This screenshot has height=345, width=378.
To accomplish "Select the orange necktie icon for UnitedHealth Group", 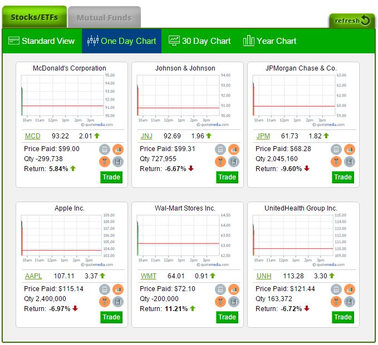I will click(336, 302).
